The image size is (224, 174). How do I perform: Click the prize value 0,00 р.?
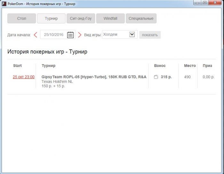208,77
